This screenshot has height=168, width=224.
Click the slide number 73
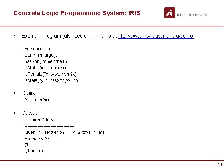219,164
